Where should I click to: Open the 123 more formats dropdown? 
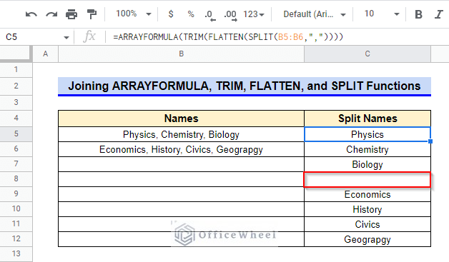click(x=254, y=14)
